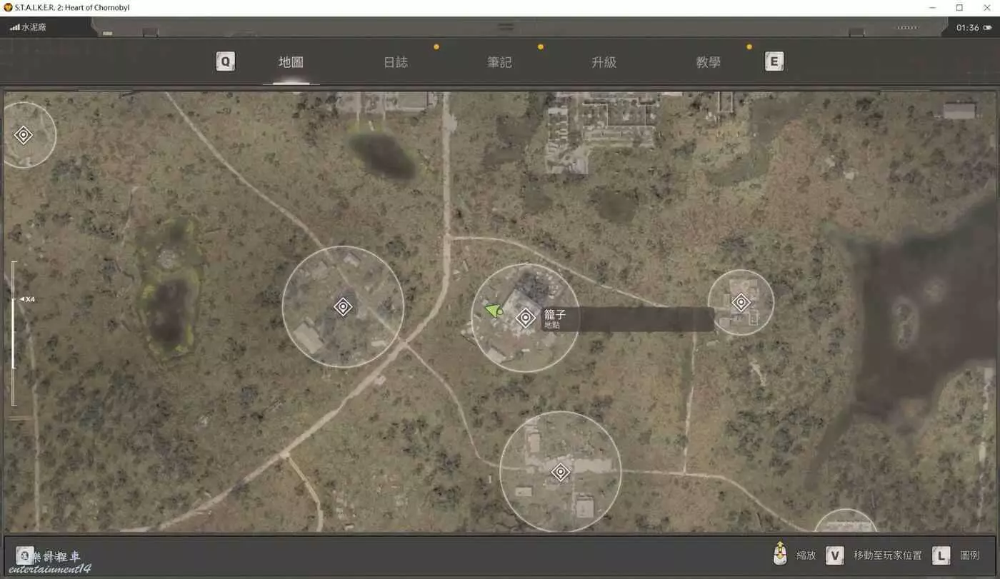
Task: Open the 教學 tab
Action: tap(708, 62)
